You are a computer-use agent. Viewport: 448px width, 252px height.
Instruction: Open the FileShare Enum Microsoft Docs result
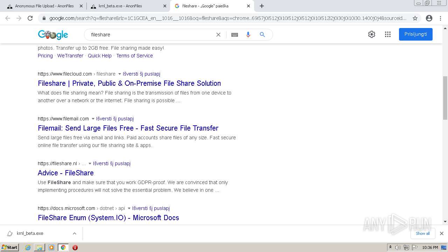pyautogui.click(x=108, y=218)
